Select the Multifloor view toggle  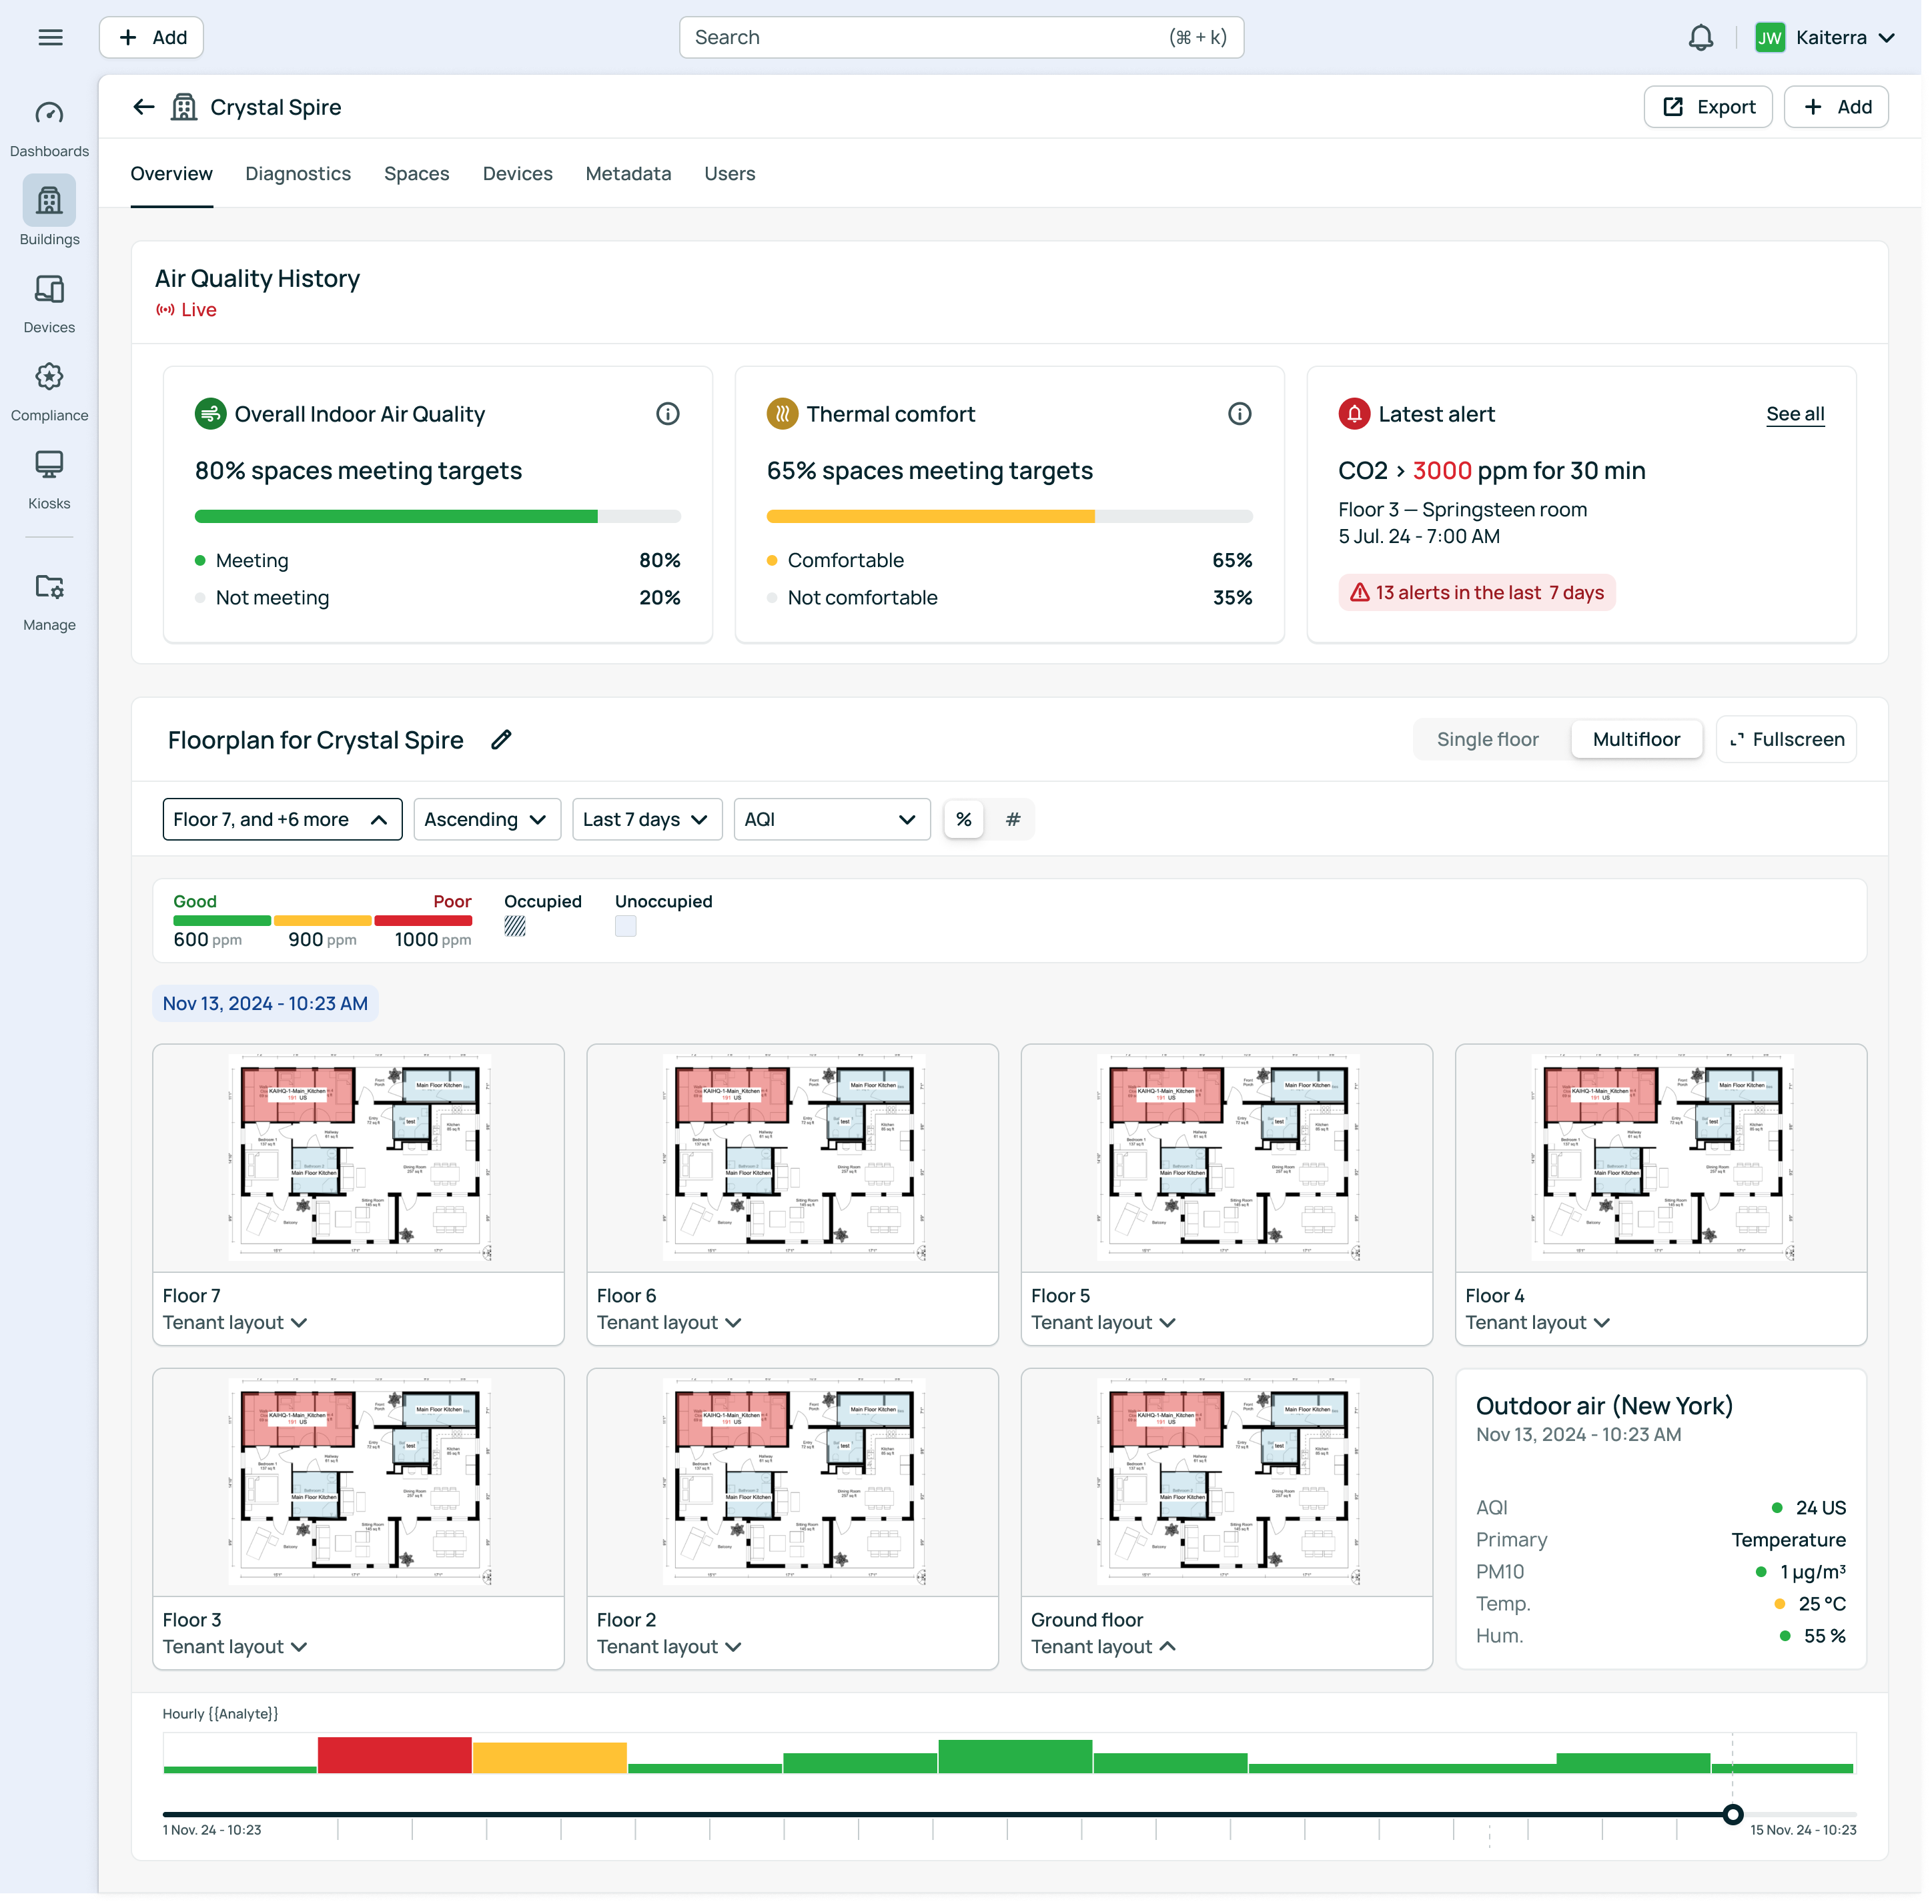[x=1636, y=740]
